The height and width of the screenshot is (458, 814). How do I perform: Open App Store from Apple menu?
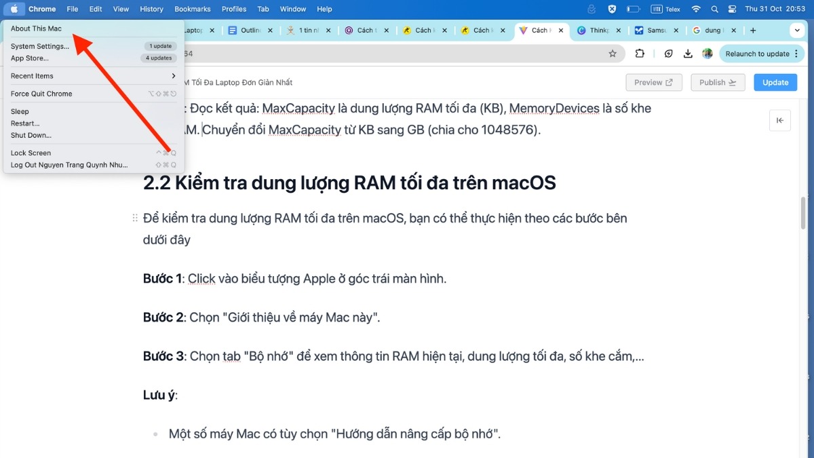pyautogui.click(x=94, y=58)
